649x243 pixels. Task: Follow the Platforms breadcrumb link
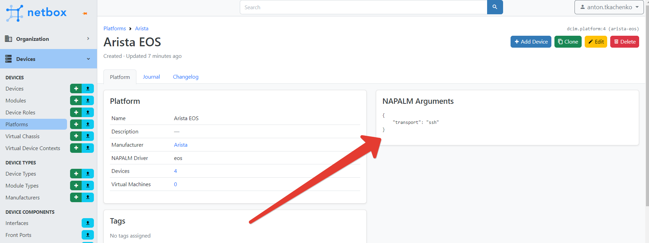(x=115, y=28)
